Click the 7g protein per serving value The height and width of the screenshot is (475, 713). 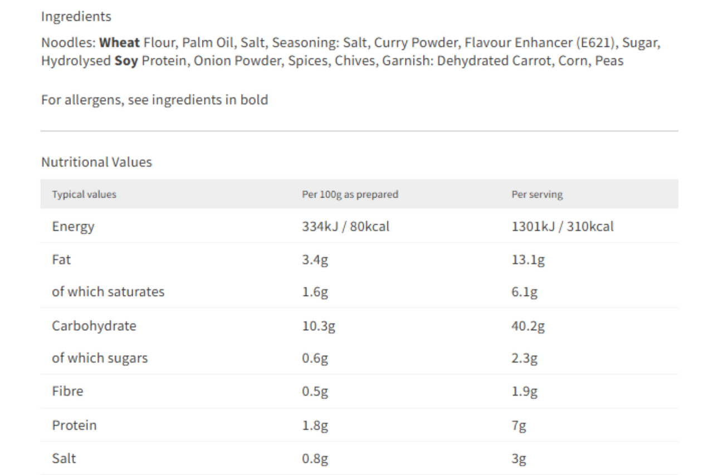[519, 426]
